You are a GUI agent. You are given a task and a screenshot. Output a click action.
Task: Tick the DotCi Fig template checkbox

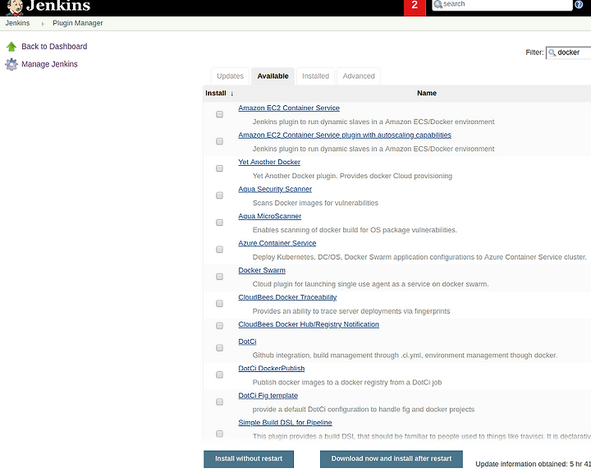coord(219,402)
